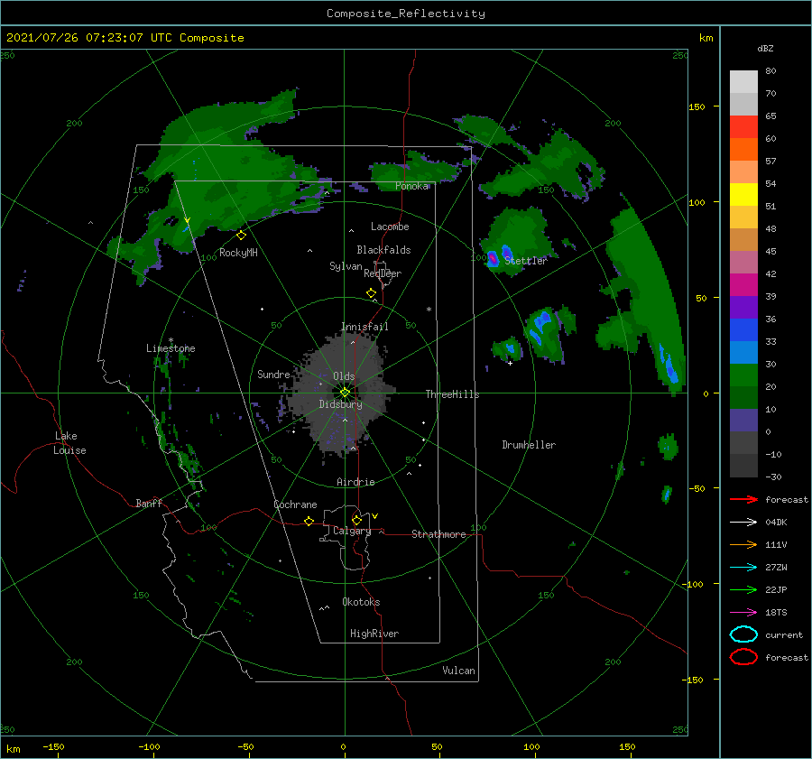This screenshot has width=812, height=759.
Task: Click the cyan 'current' ellipse legend icon
Action: (x=743, y=634)
